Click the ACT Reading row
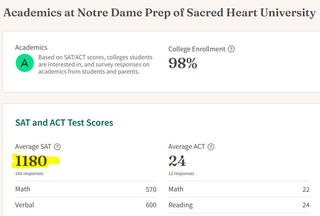 coord(239,205)
